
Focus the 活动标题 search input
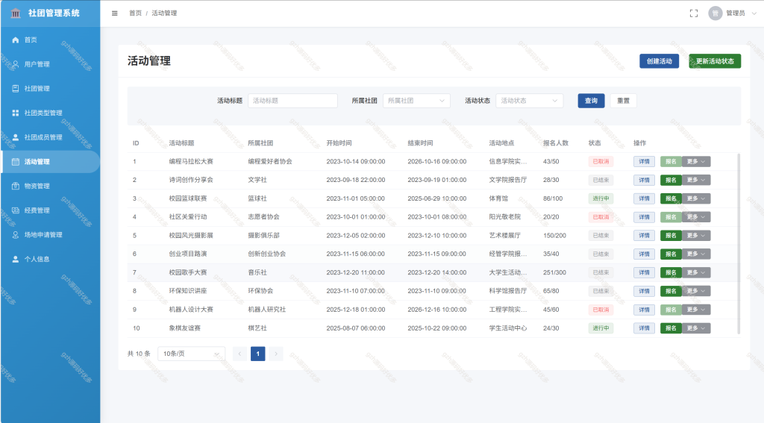pyautogui.click(x=292, y=101)
